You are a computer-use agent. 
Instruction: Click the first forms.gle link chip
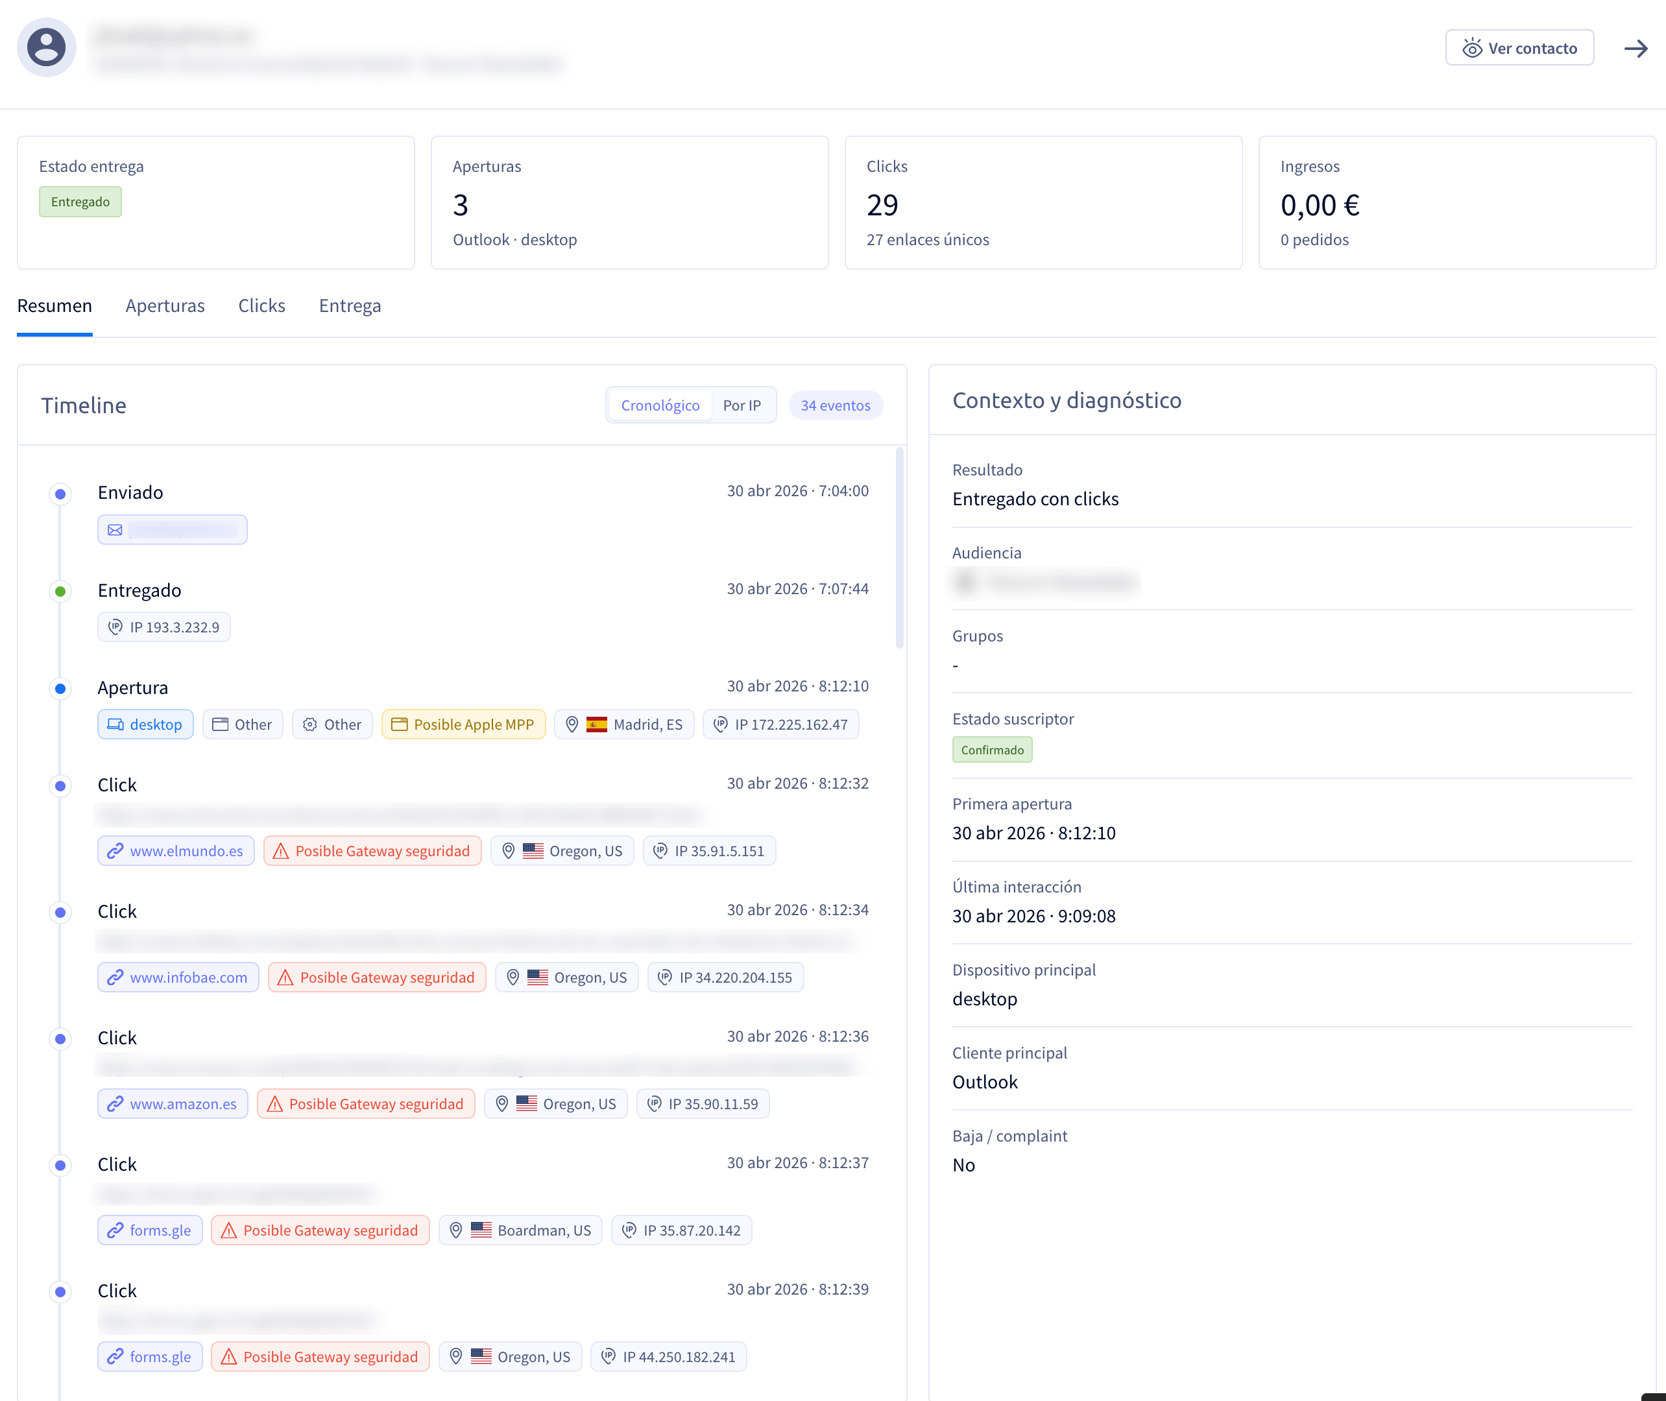point(150,1230)
